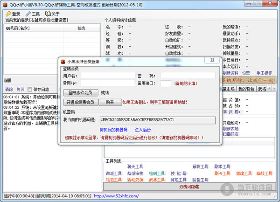
Task: Click the 清除 log link
Action: point(9,89)
